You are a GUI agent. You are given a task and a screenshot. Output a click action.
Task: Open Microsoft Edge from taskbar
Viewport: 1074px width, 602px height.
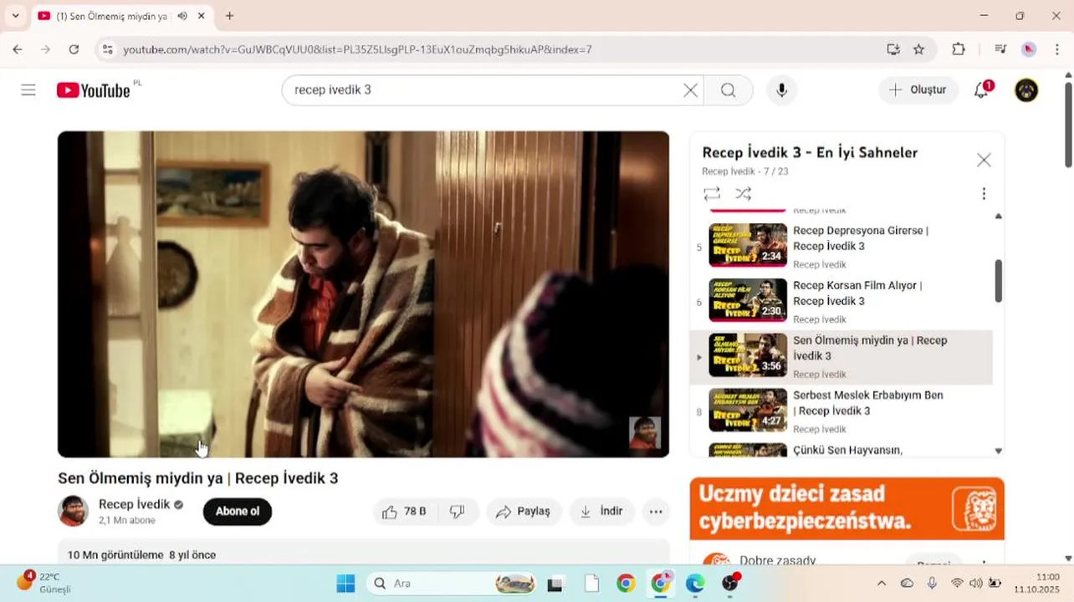click(695, 584)
